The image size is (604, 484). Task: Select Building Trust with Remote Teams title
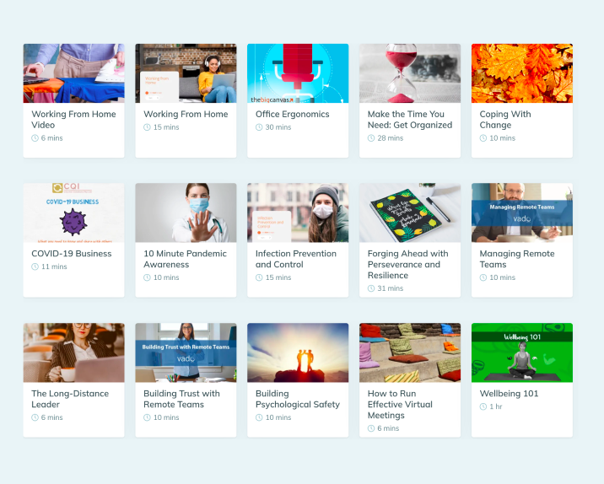[181, 399]
